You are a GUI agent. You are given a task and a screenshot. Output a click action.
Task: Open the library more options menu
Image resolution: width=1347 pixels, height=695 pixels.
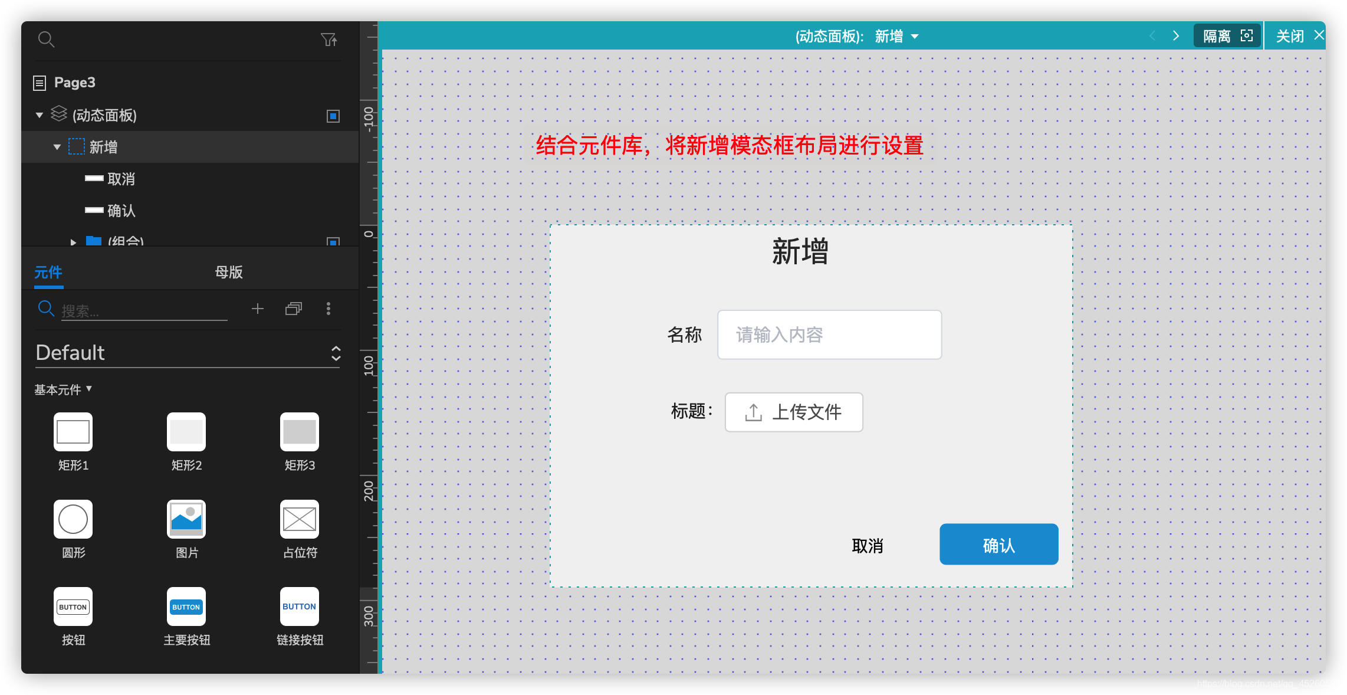328,309
